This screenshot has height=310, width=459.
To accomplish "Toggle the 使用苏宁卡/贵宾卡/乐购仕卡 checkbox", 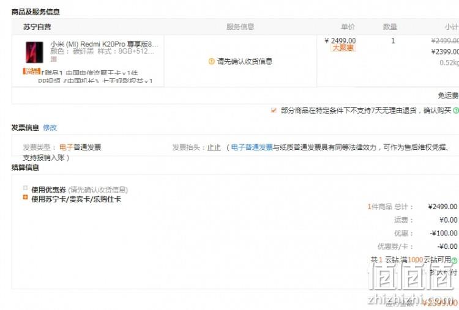I will 26,197.
